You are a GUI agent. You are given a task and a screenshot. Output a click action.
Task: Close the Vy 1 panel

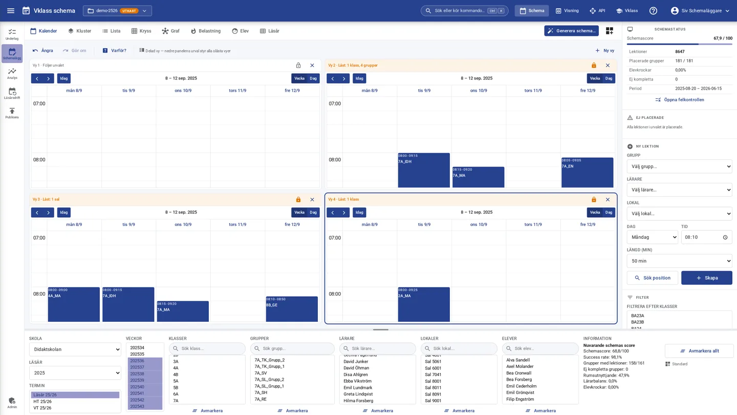tap(312, 66)
